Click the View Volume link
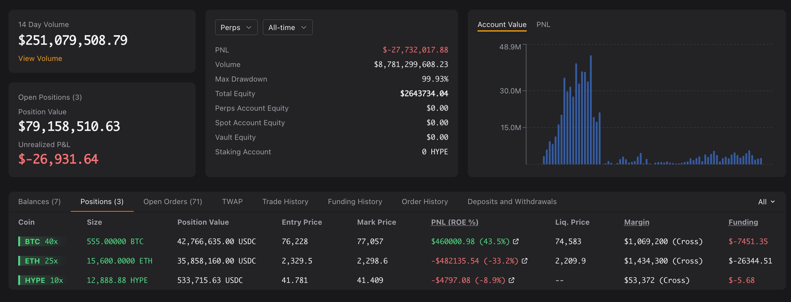791x302 pixels. pyautogui.click(x=40, y=59)
